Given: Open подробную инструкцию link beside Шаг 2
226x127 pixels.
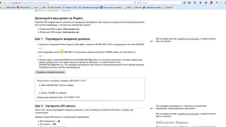Looking at the screenshot, I should [x=188, y=114].
